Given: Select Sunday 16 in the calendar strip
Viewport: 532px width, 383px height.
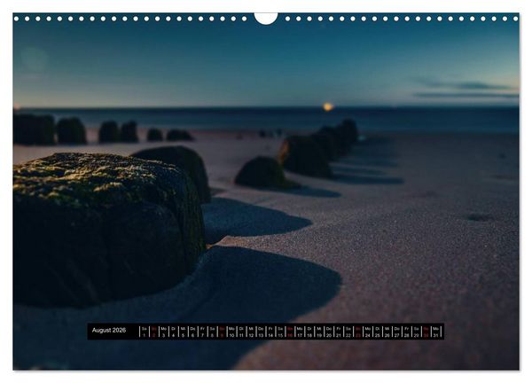Looking at the screenshot, I should [290, 332].
